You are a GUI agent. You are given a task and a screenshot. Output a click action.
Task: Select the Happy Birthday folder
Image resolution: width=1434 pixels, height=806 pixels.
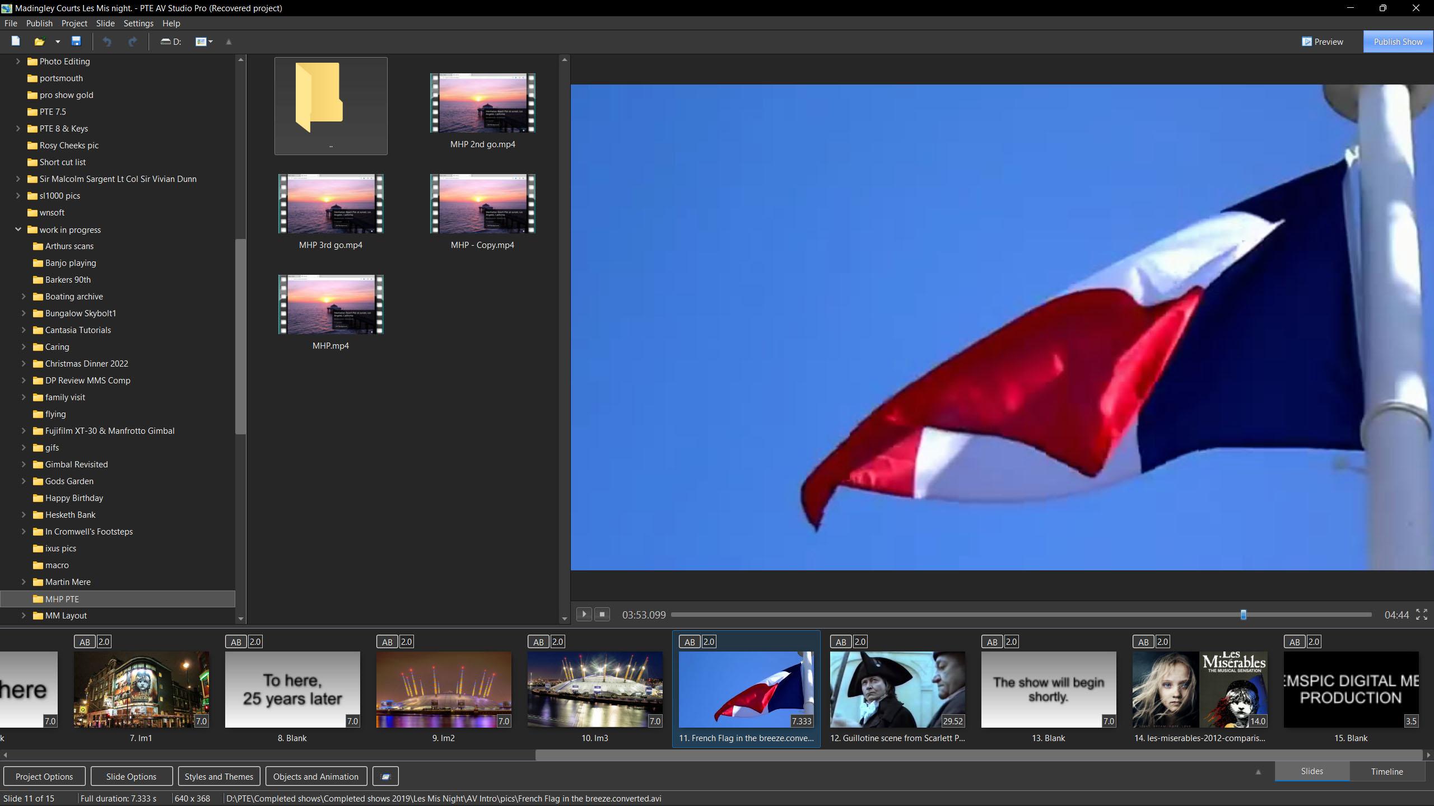coord(74,498)
